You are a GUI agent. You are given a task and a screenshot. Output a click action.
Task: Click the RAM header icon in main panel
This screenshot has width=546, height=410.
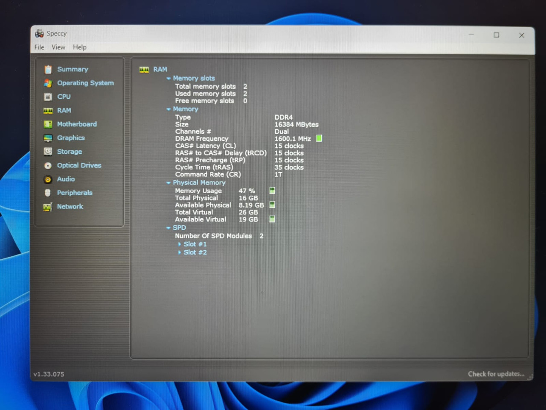coord(144,70)
